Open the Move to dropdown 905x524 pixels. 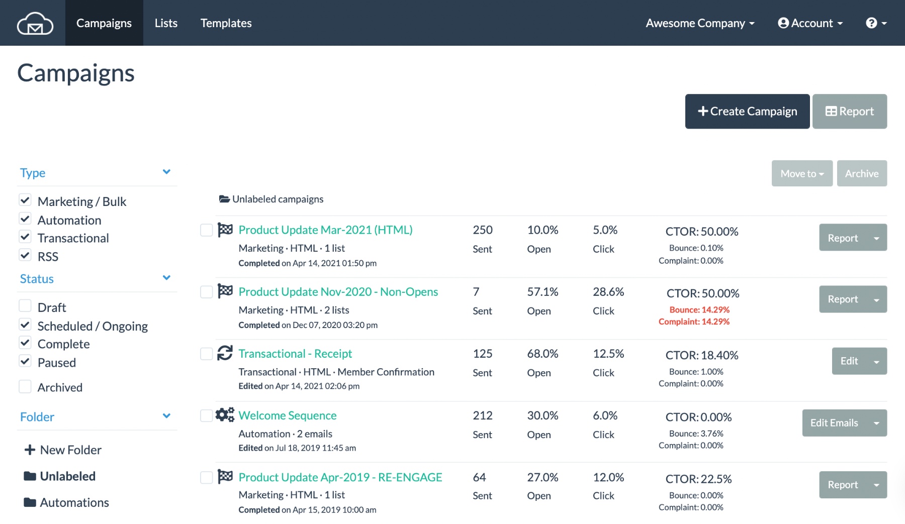tap(801, 173)
